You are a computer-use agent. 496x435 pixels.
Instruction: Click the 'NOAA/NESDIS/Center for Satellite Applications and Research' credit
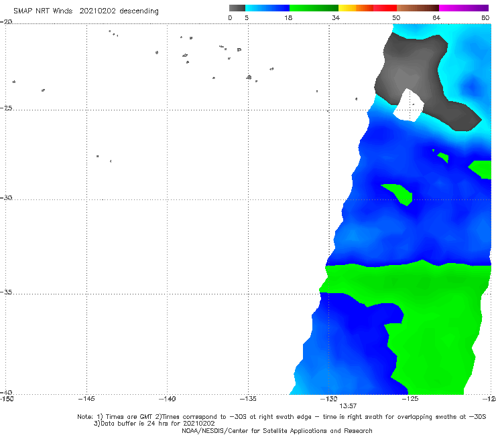277,430
